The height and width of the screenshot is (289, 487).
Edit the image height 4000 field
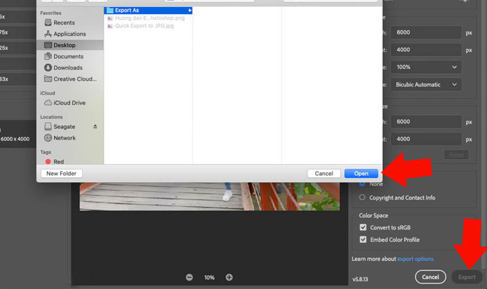(426, 50)
